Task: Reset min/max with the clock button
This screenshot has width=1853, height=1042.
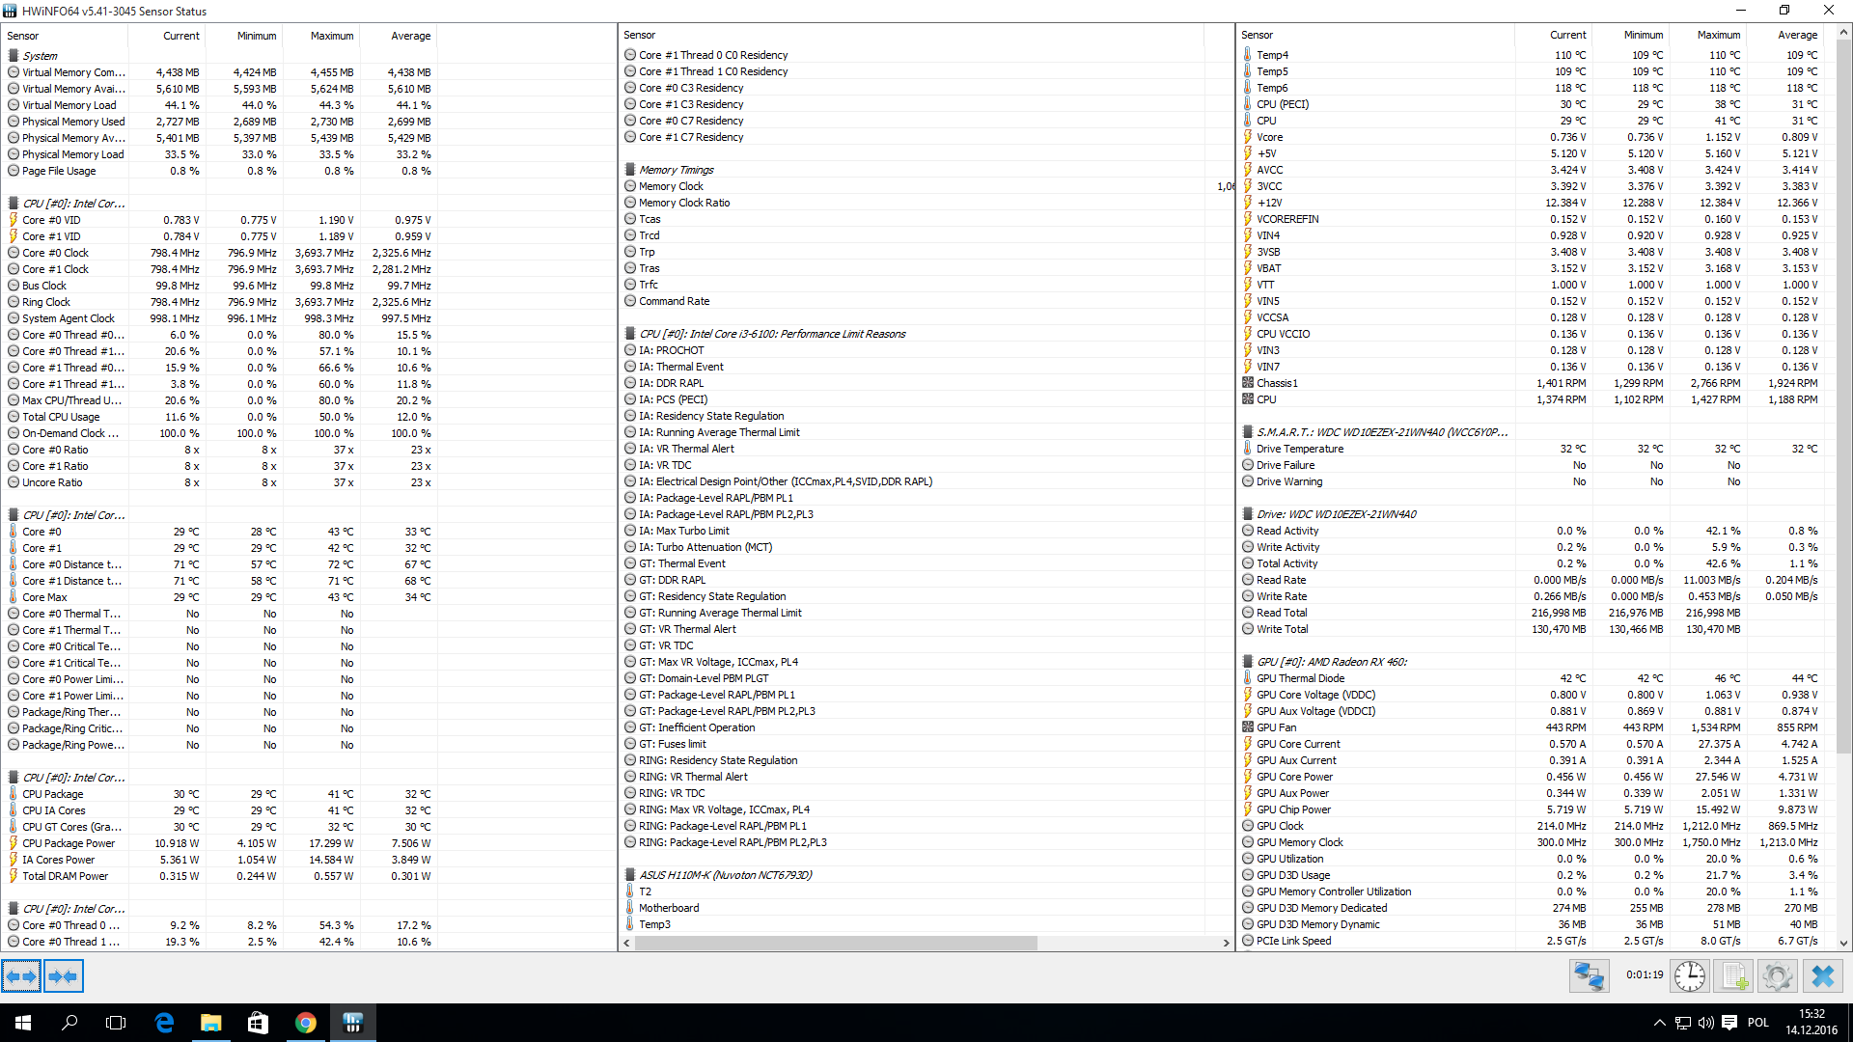Action: (x=1689, y=976)
